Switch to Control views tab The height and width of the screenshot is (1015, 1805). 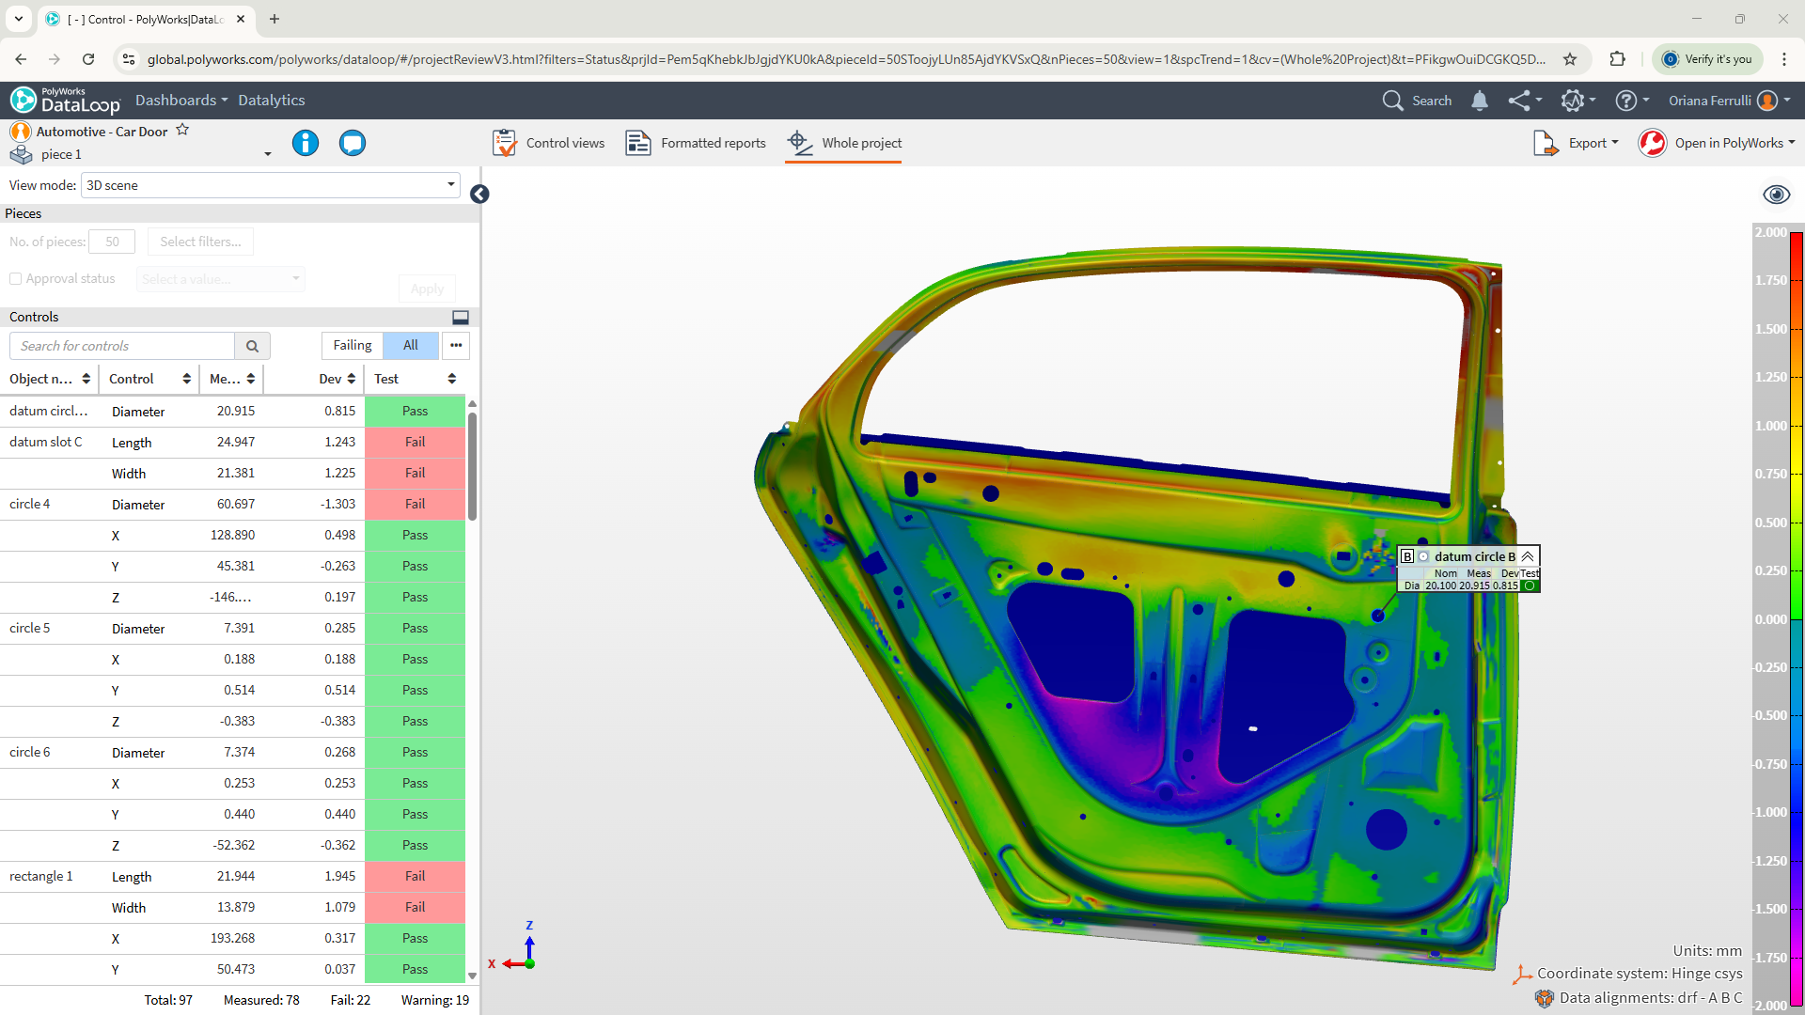(548, 143)
